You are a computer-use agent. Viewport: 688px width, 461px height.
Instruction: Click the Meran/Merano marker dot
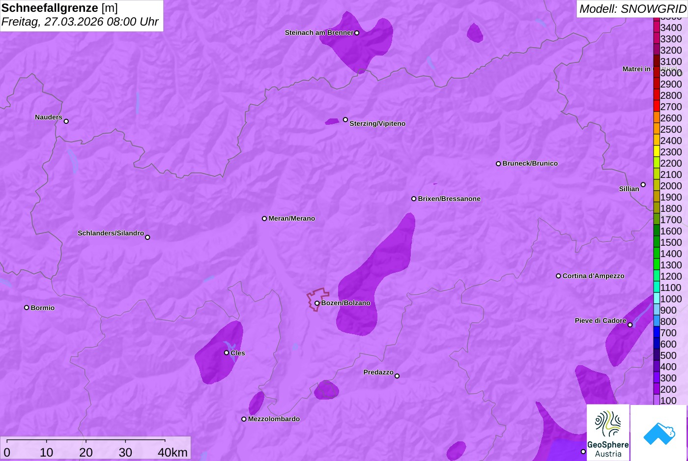click(x=264, y=218)
